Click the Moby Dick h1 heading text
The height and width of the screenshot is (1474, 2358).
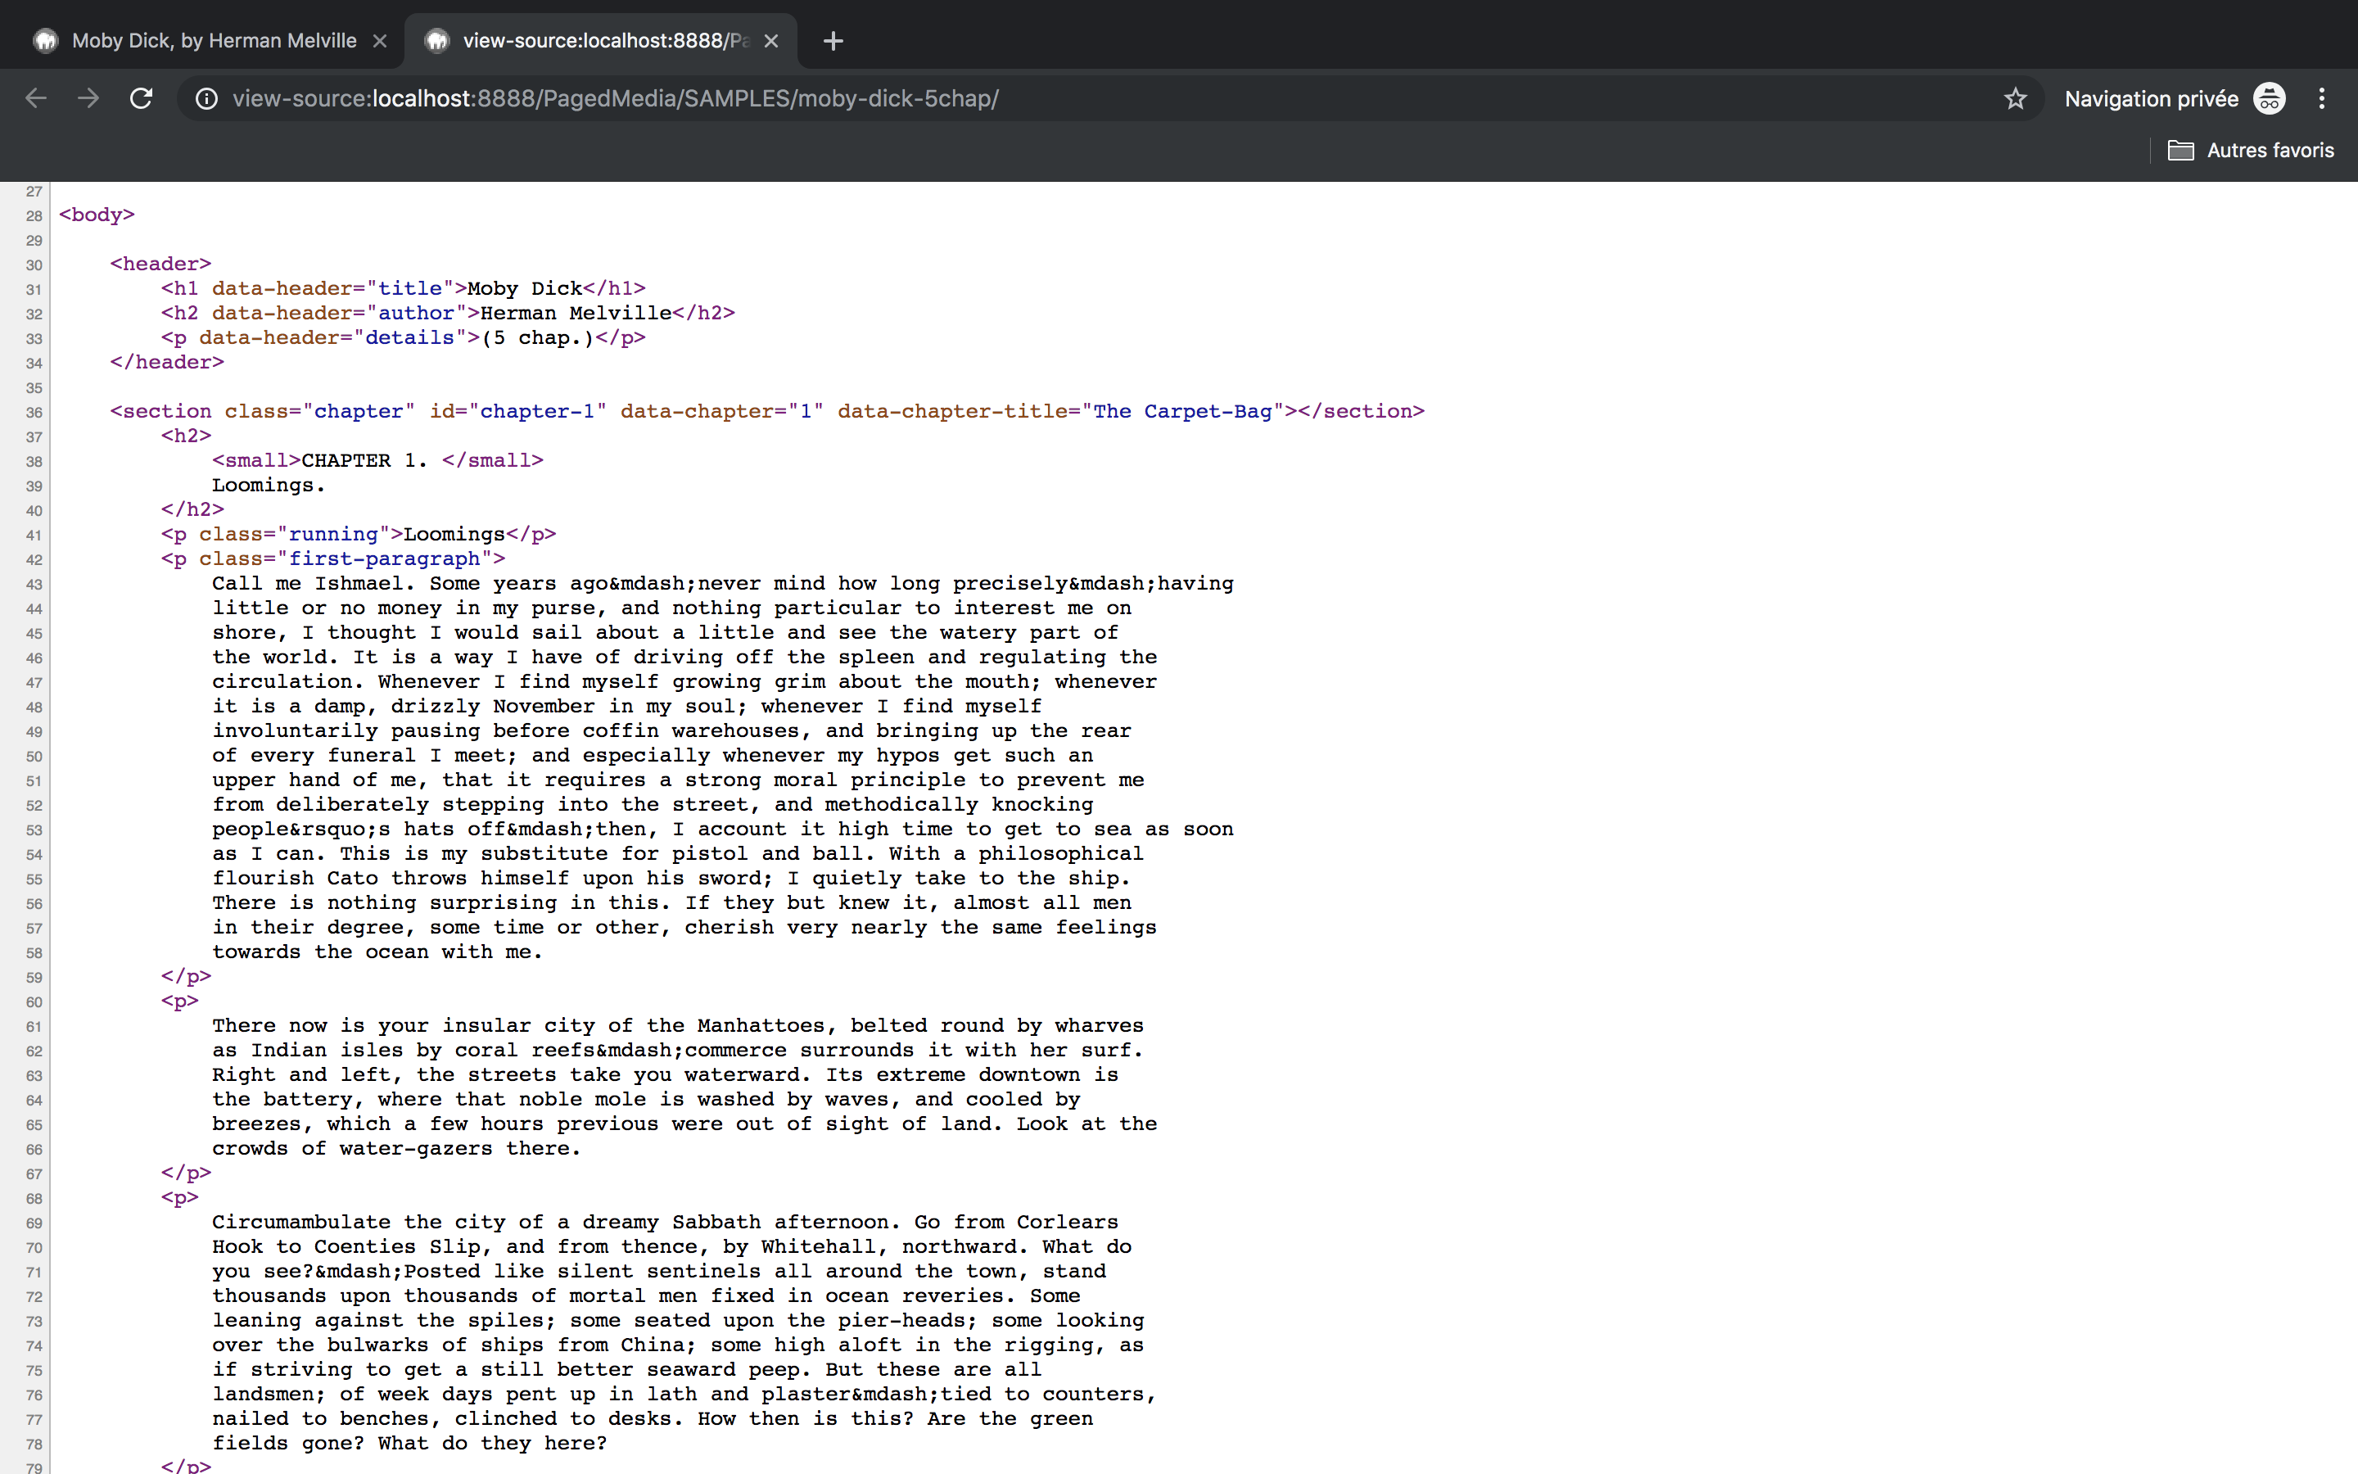(x=524, y=288)
